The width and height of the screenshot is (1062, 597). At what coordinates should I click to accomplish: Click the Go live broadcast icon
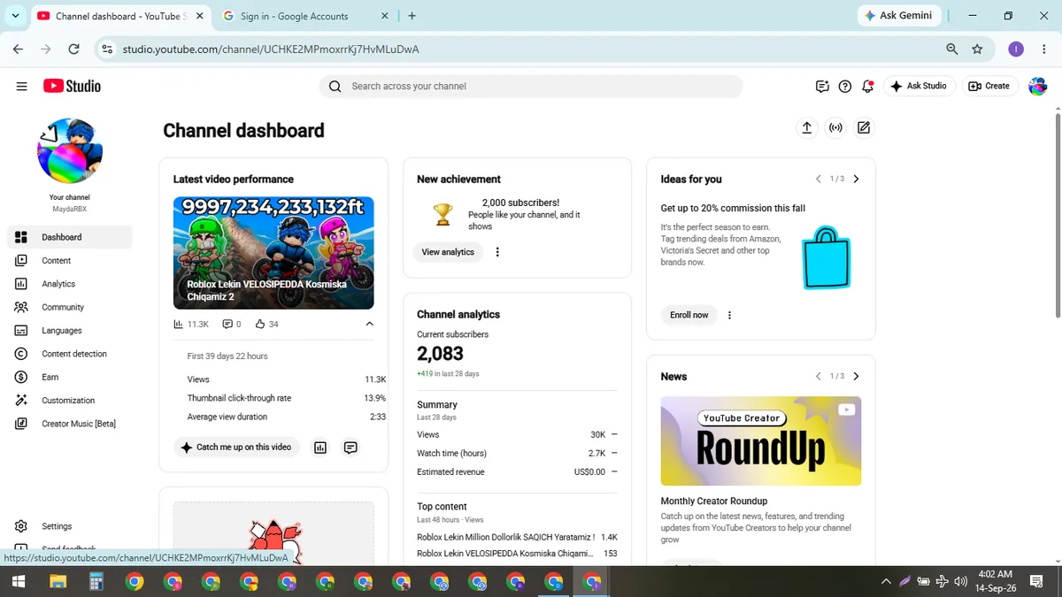[x=835, y=128]
